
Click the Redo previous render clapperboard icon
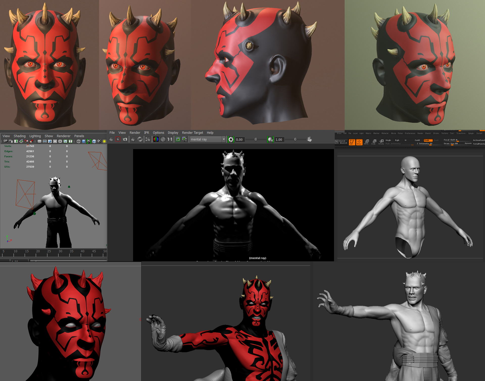(111, 139)
